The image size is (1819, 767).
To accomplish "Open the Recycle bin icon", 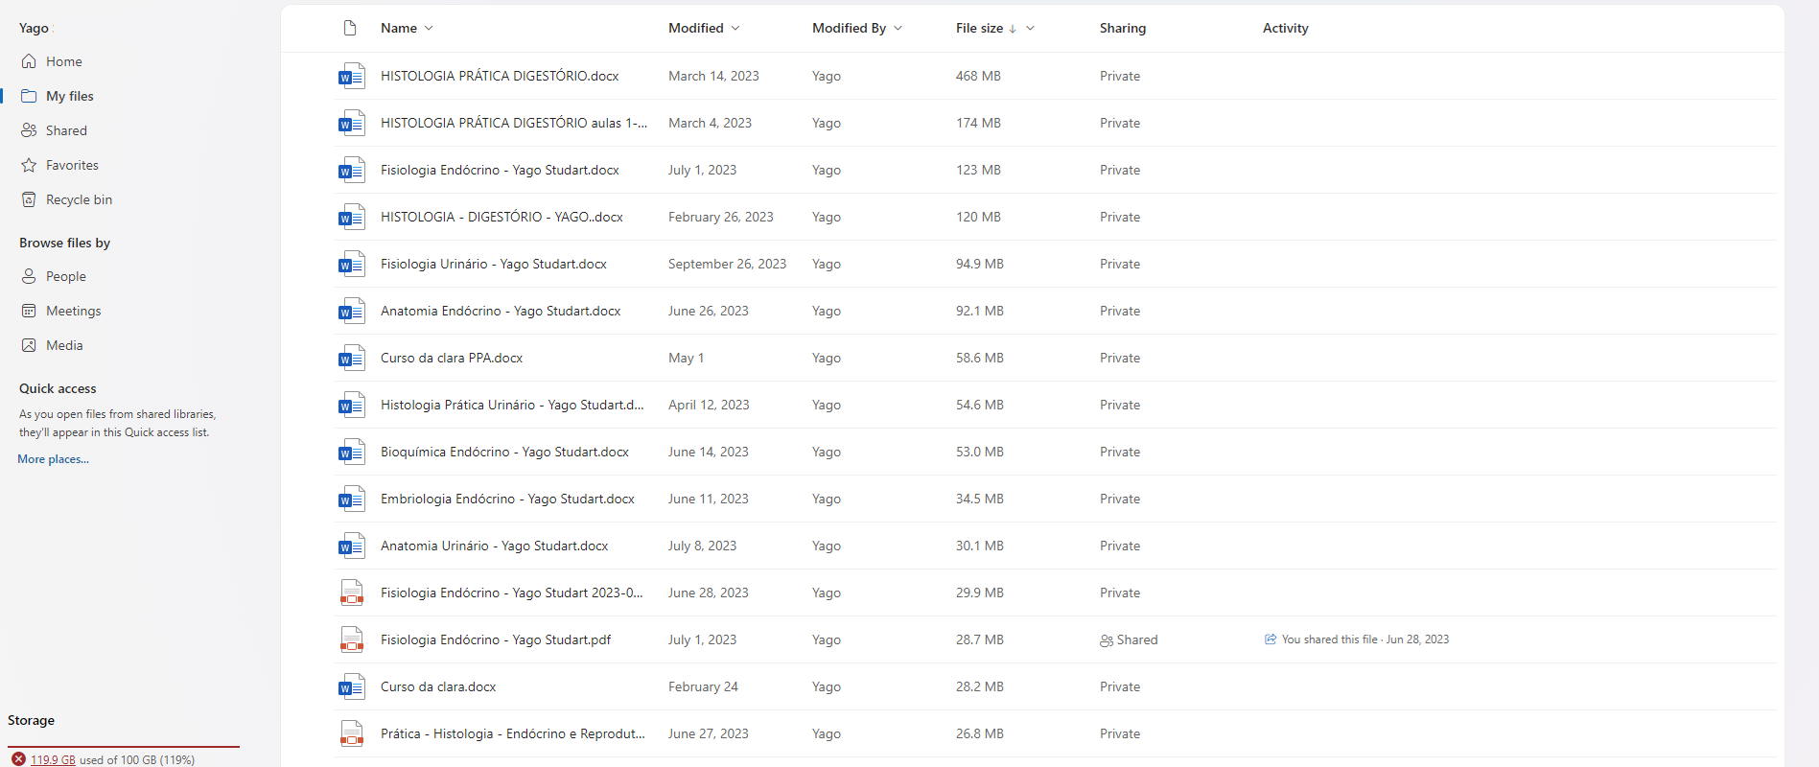I will click(29, 199).
